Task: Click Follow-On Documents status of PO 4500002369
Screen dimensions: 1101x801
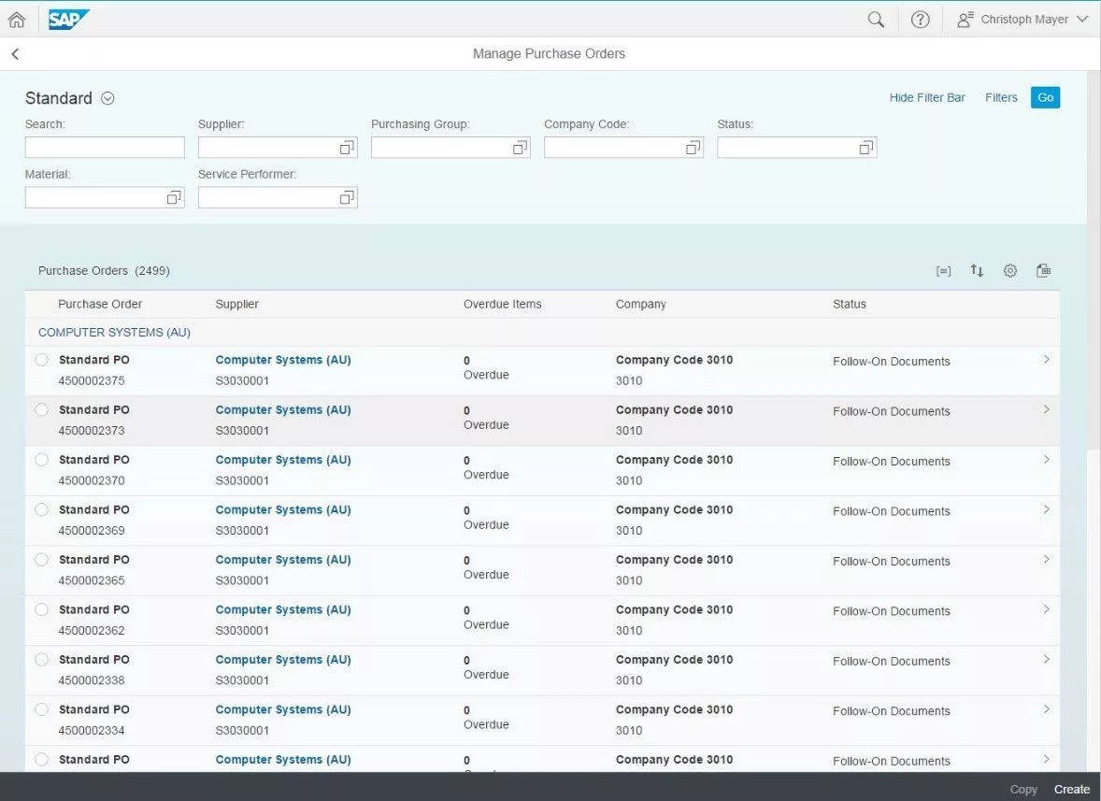Action: (x=891, y=511)
